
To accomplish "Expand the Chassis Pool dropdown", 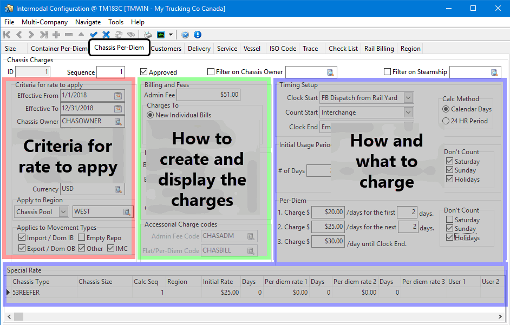I will point(63,212).
